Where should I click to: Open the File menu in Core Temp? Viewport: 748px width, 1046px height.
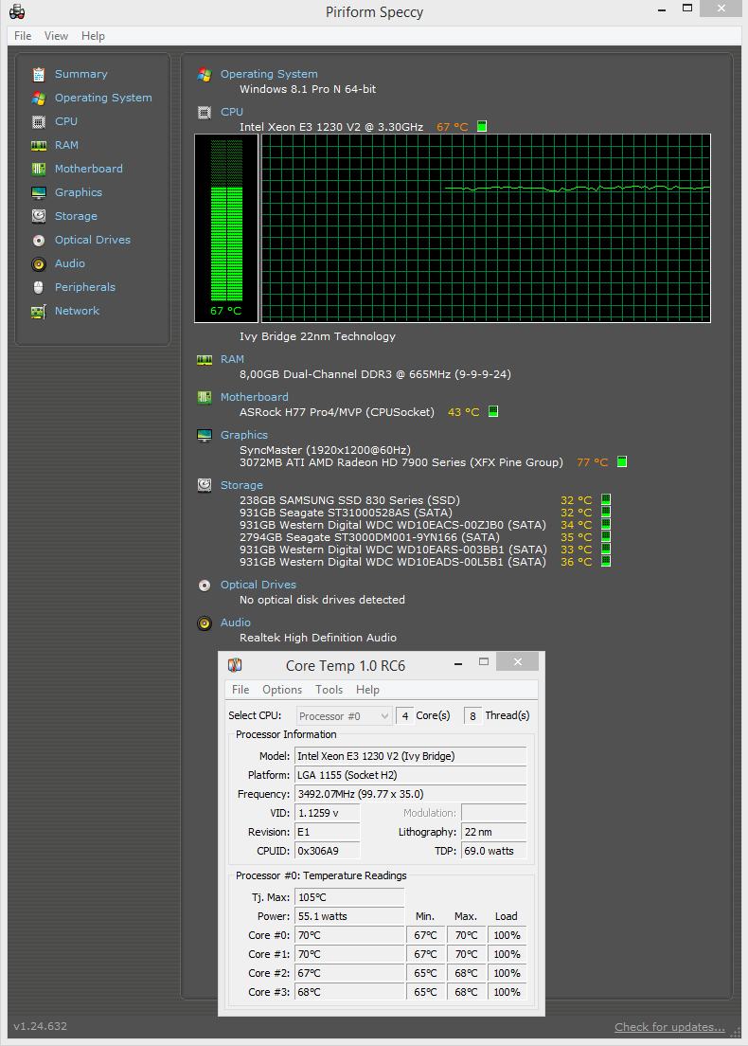240,690
